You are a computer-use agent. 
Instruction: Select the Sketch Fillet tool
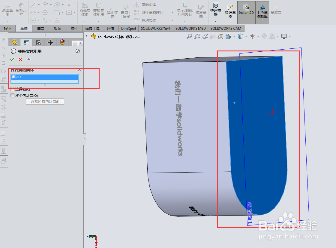point(57,12)
